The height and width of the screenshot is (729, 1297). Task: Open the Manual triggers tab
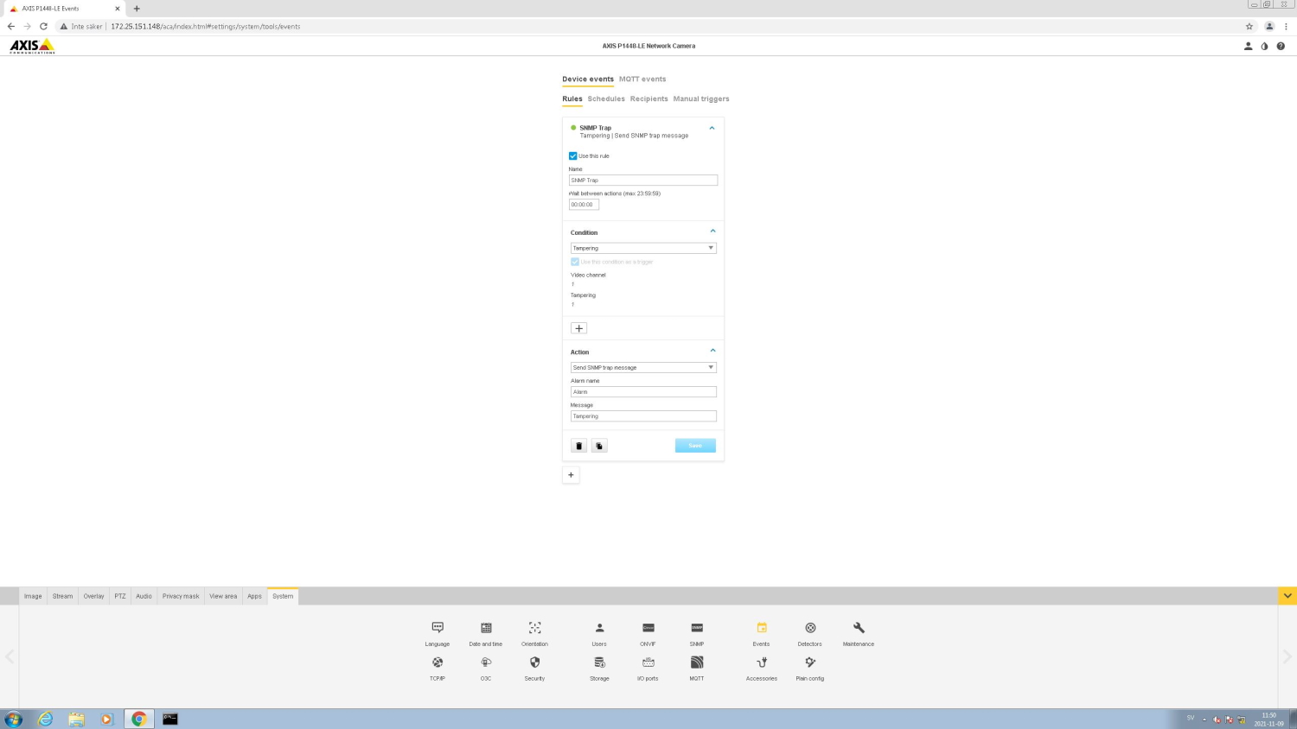point(701,98)
